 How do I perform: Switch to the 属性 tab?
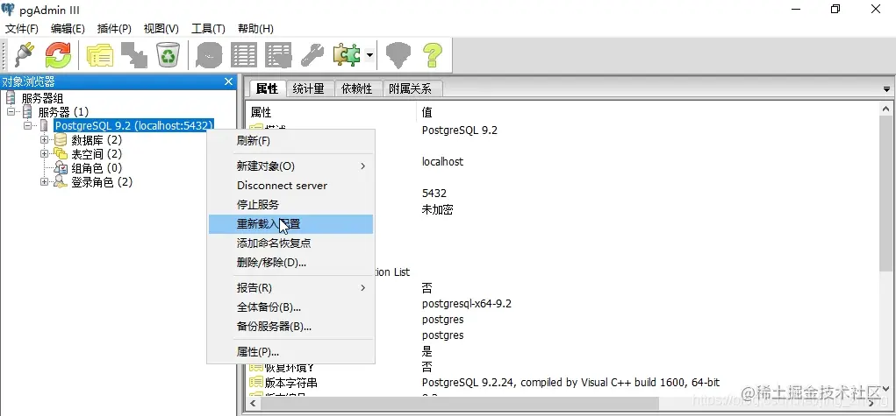[267, 88]
